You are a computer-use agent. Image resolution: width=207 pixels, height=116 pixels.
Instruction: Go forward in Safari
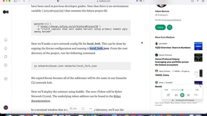29,1
